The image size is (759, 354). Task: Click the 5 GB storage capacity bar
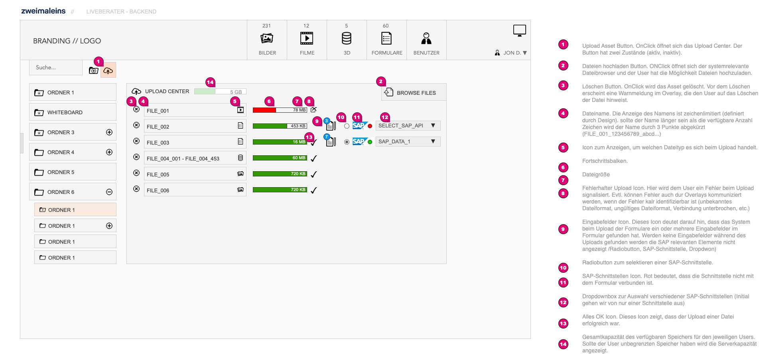(220, 92)
